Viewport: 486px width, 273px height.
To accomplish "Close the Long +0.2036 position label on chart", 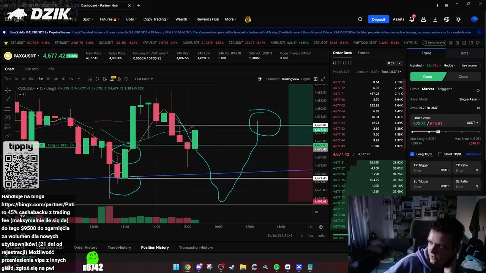I will click(73, 145).
